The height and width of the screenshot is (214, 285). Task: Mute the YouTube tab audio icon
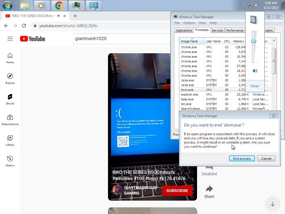(x=58, y=16)
